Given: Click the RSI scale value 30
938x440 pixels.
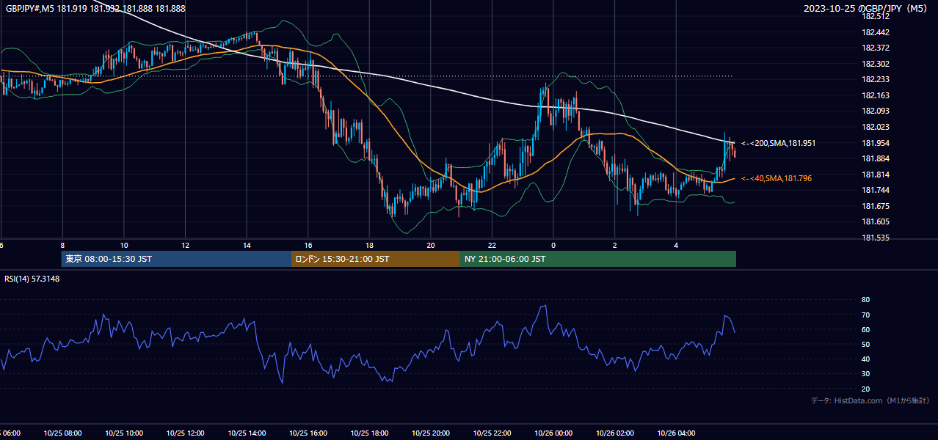Looking at the screenshot, I should pyautogui.click(x=865, y=374).
